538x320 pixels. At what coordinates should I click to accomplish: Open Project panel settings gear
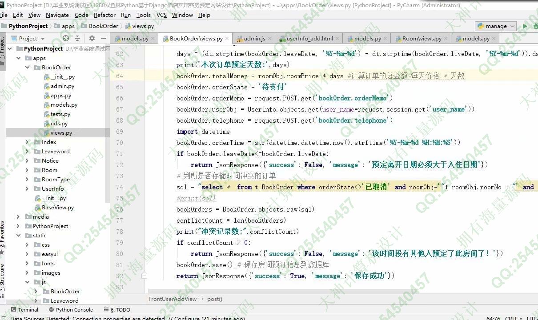pos(92,38)
